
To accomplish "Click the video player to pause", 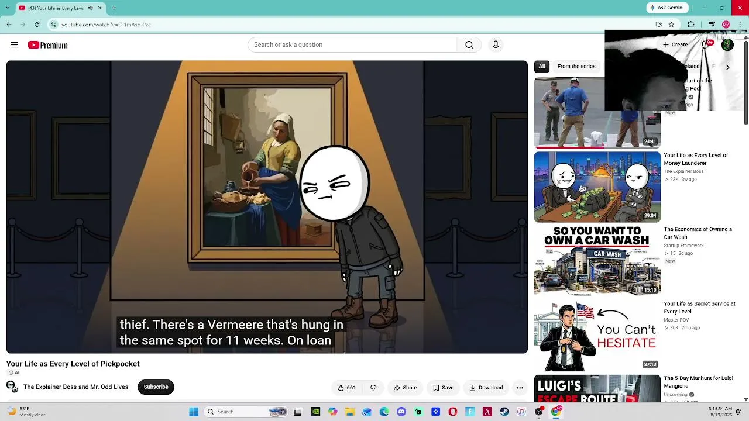I will point(267,207).
